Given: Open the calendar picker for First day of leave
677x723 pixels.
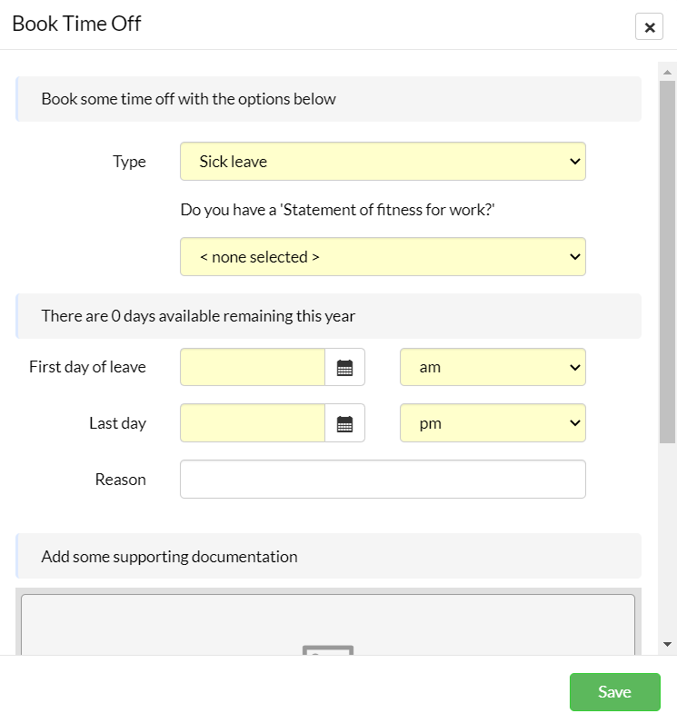Looking at the screenshot, I should click(344, 367).
